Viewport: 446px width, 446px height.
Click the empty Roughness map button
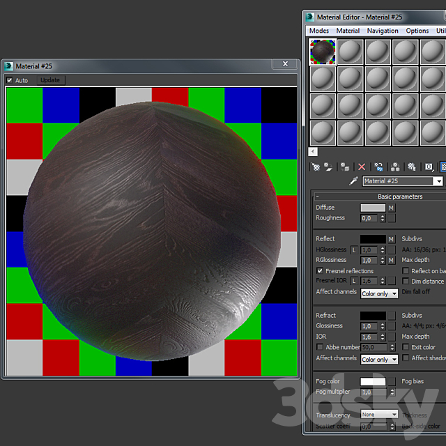point(392,218)
